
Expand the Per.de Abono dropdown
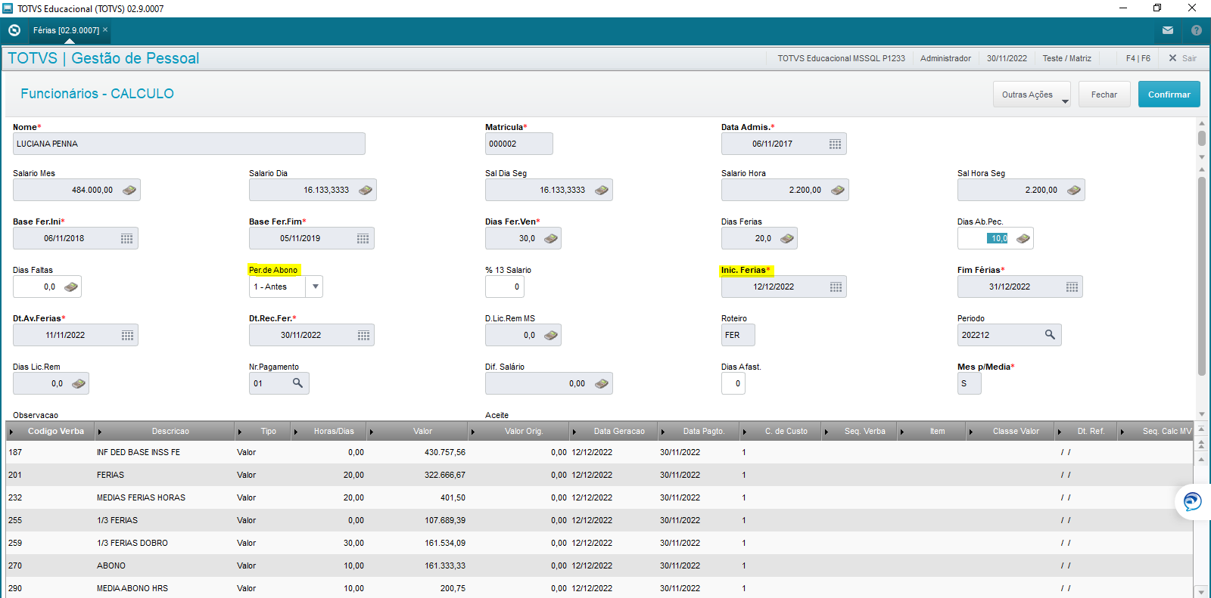[316, 287]
